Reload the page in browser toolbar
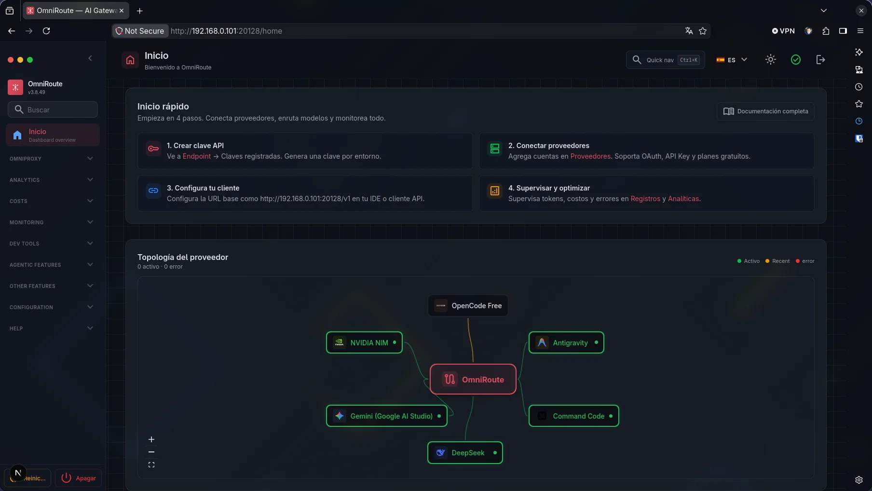 tap(46, 31)
